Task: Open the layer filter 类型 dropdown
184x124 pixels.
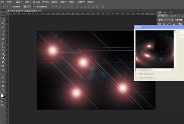Action: pos(162,16)
